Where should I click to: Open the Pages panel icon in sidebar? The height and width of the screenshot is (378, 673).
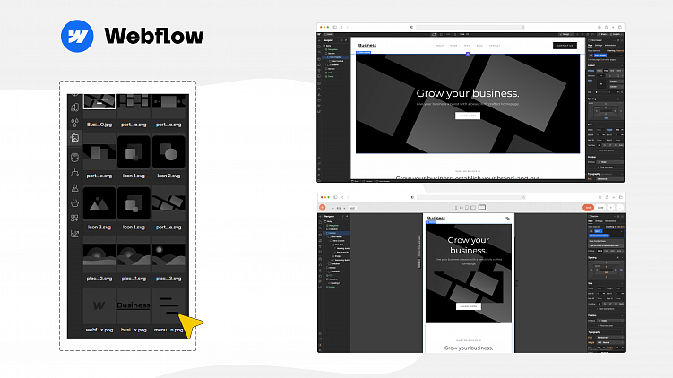click(74, 107)
